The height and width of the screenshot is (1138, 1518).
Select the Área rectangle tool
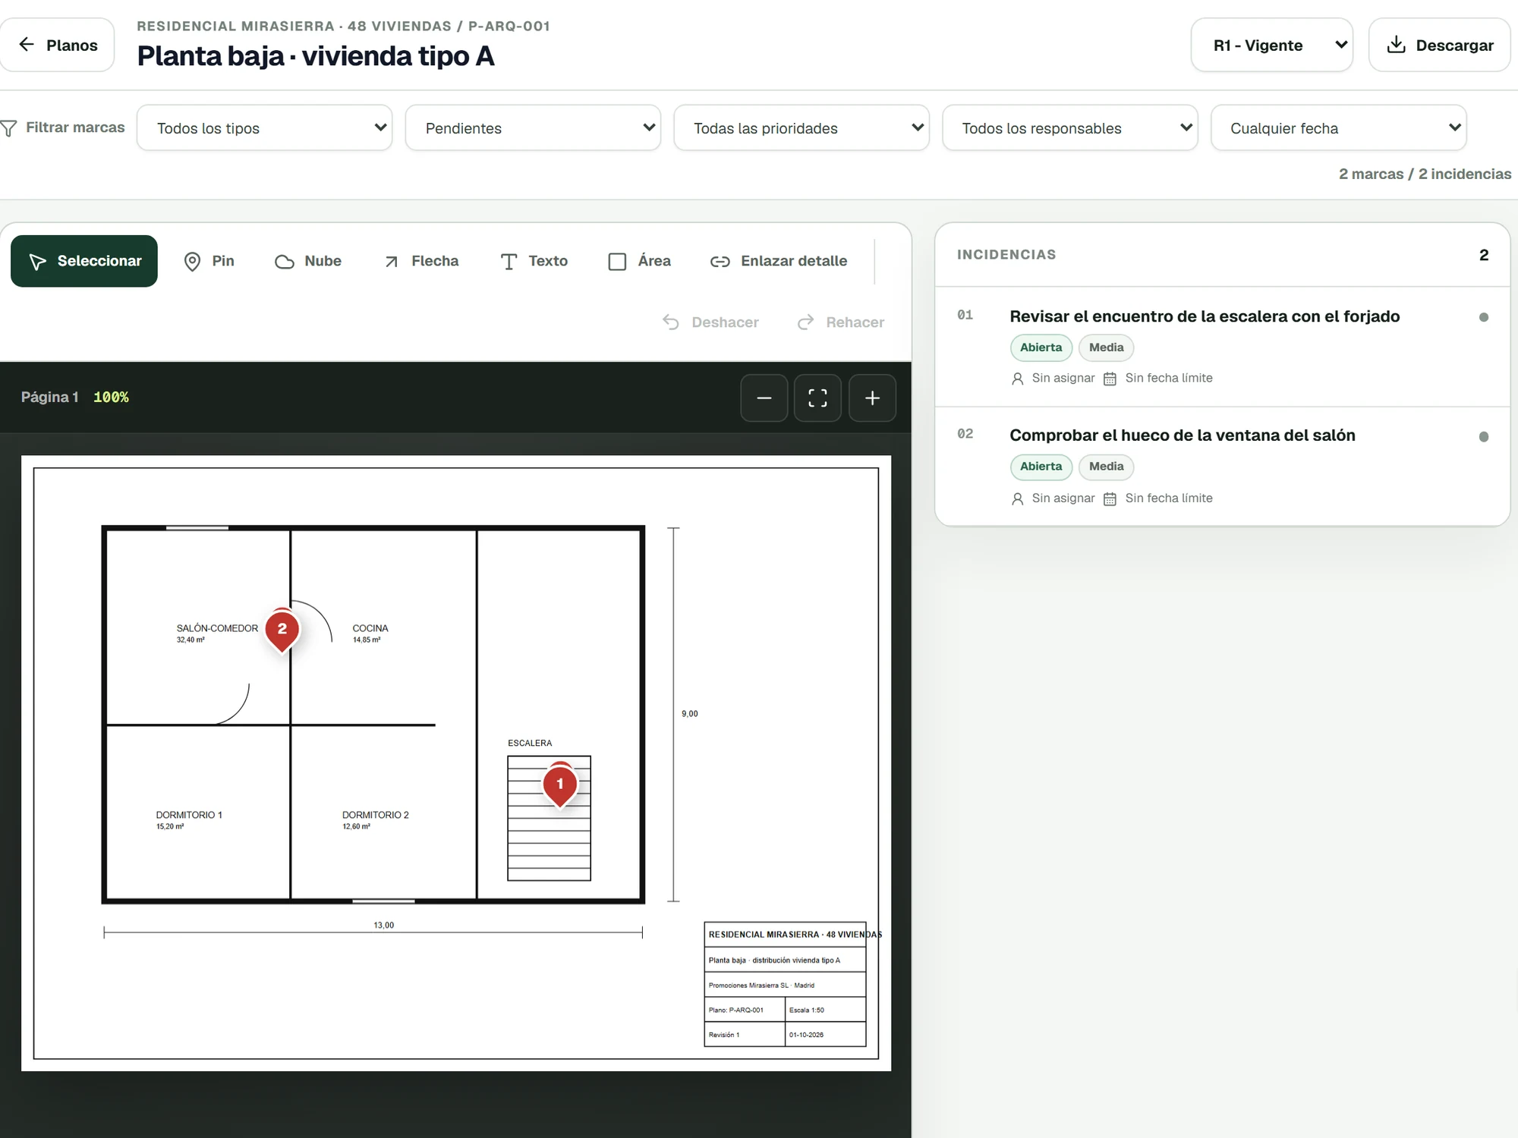pos(640,261)
